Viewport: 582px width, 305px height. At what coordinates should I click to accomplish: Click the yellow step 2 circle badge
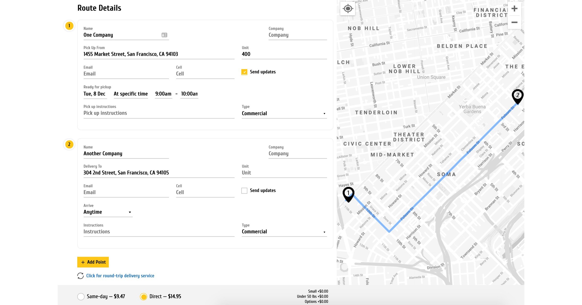click(69, 144)
